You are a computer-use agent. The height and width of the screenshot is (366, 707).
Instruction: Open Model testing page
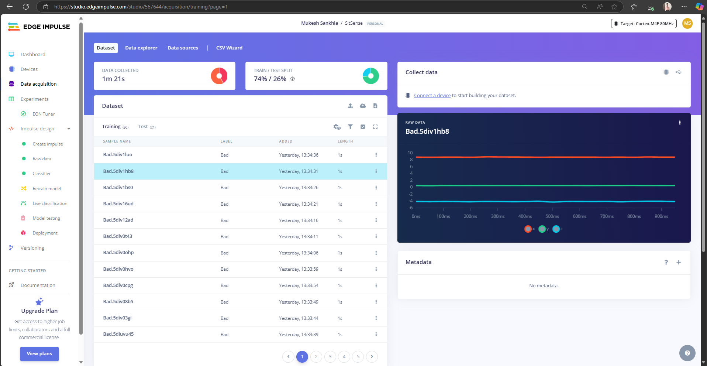pyautogui.click(x=46, y=218)
